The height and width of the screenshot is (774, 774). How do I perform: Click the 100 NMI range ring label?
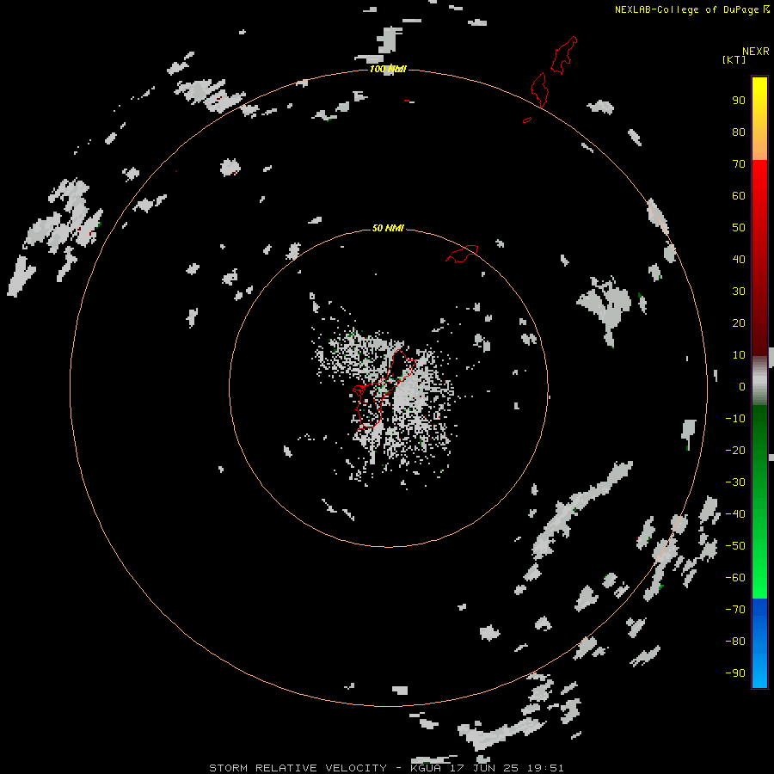coord(388,69)
